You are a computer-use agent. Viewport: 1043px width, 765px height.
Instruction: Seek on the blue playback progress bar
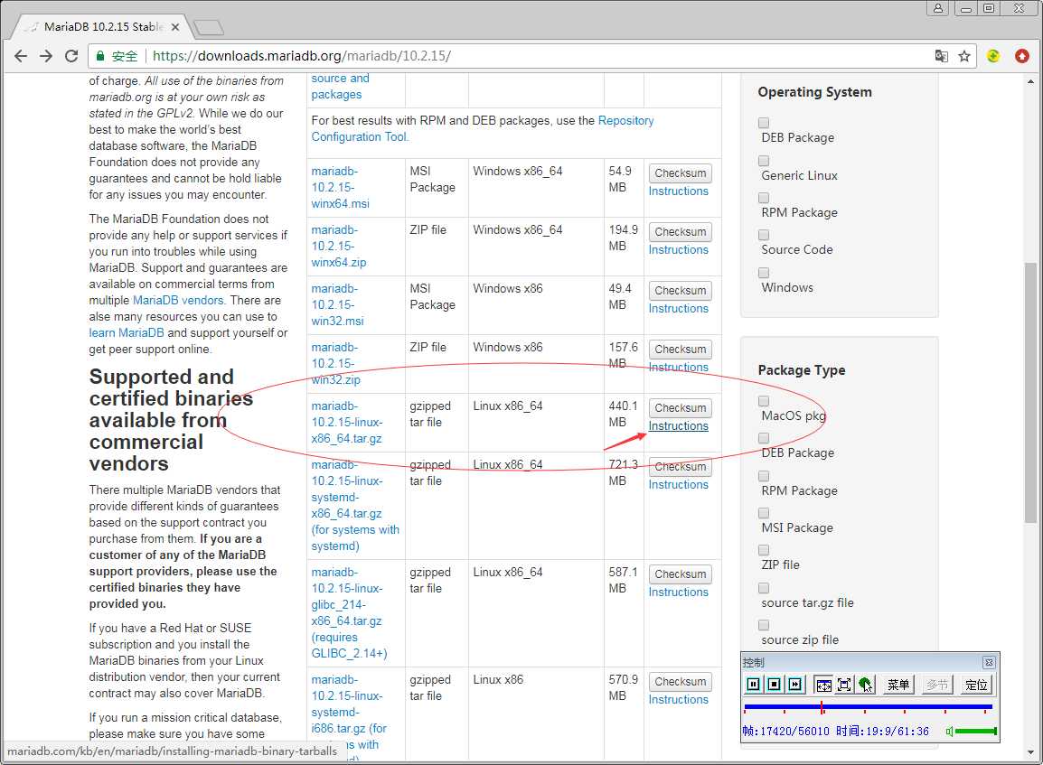(x=868, y=706)
